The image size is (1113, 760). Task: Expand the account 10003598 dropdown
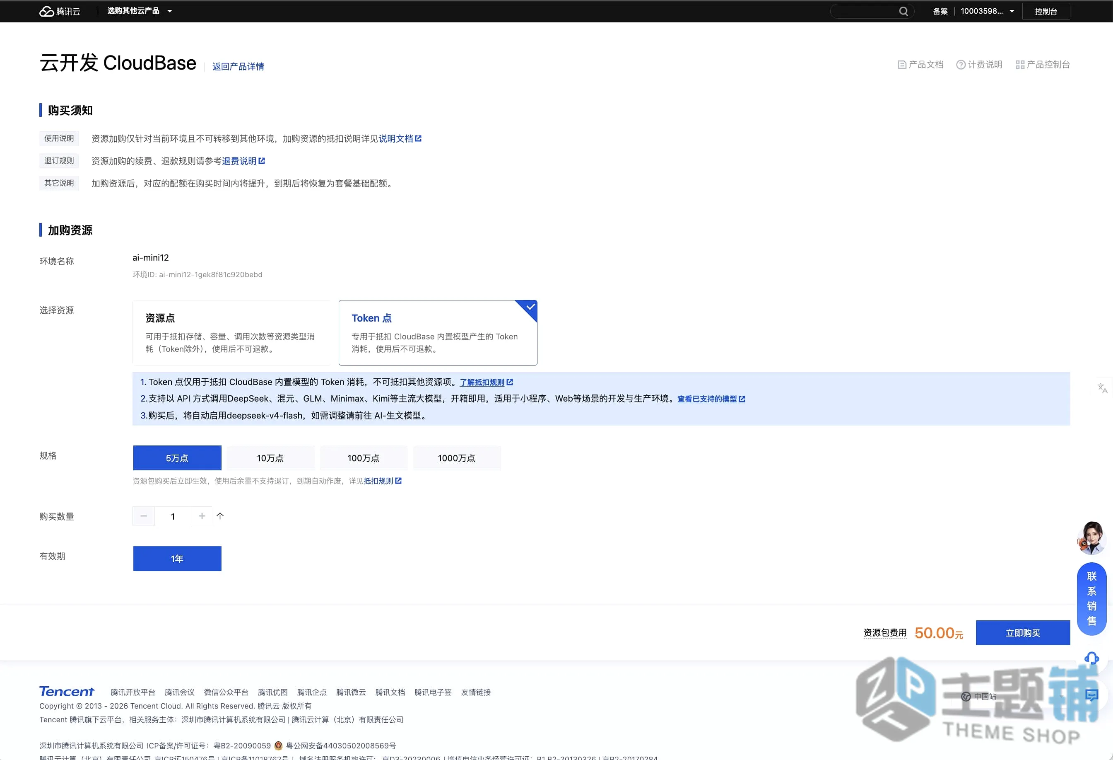click(x=987, y=11)
